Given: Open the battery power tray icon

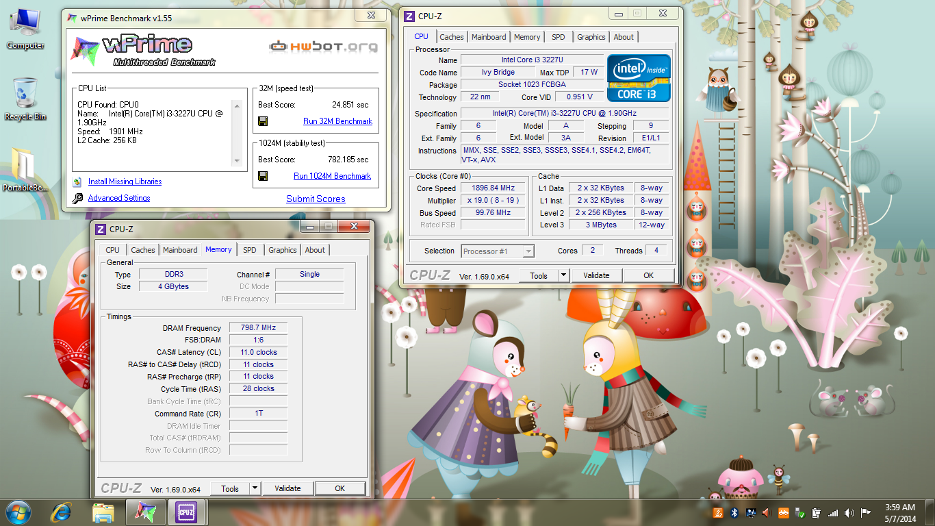Looking at the screenshot, I should [816, 512].
